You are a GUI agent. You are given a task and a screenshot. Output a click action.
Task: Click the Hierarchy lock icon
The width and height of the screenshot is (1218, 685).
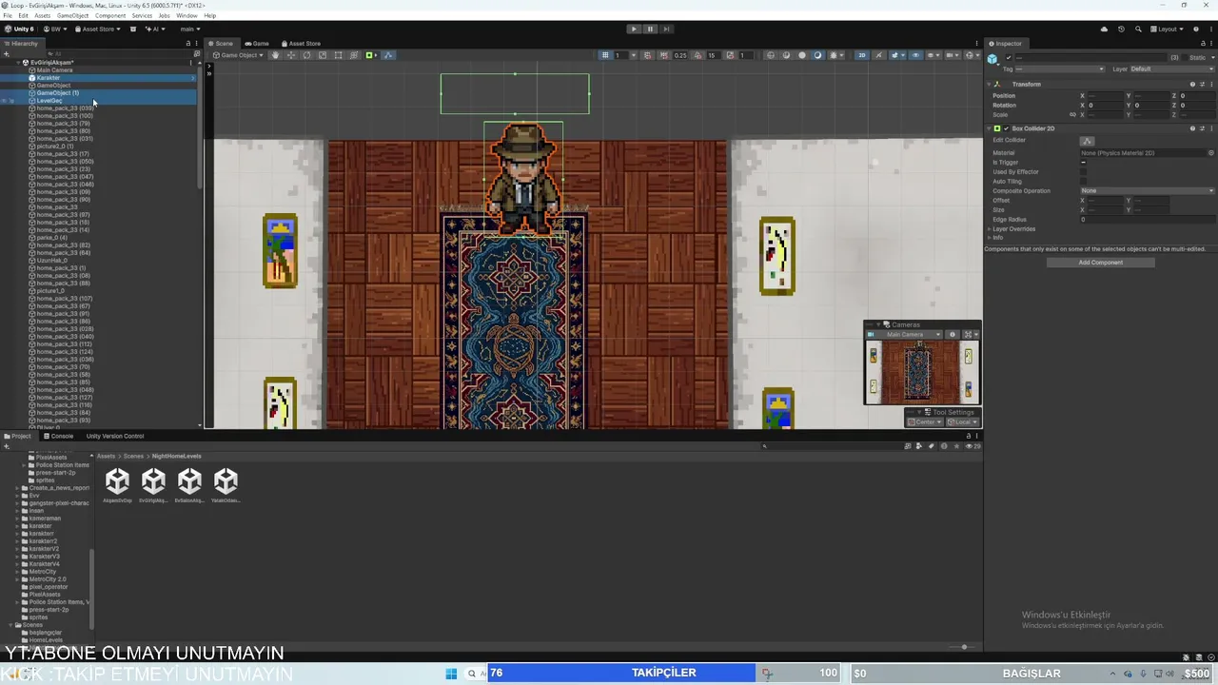click(188, 44)
